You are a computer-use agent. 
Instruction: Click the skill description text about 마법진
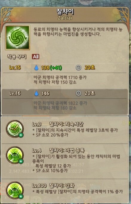coord(78,32)
